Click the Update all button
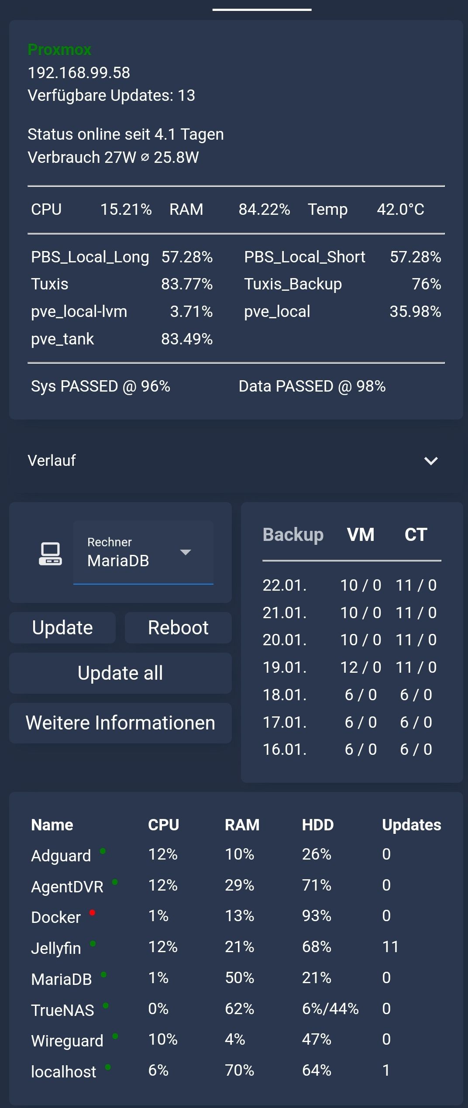The height and width of the screenshot is (1108, 468). point(120,673)
